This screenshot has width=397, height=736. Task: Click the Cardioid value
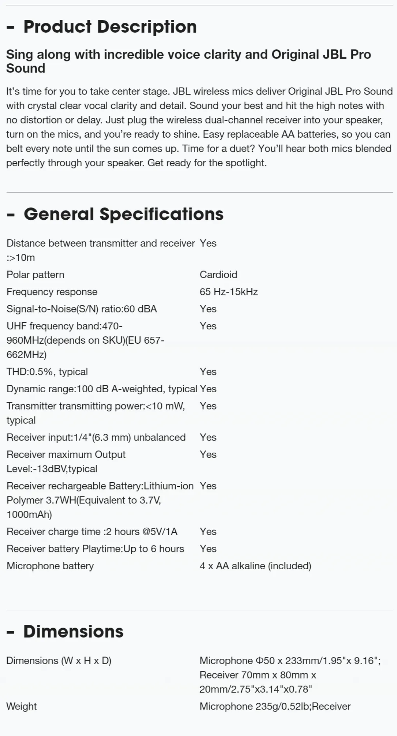coord(218,275)
